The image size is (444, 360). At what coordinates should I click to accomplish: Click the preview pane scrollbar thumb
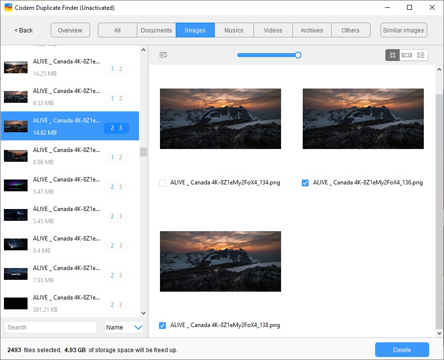click(x=439, y=211)
